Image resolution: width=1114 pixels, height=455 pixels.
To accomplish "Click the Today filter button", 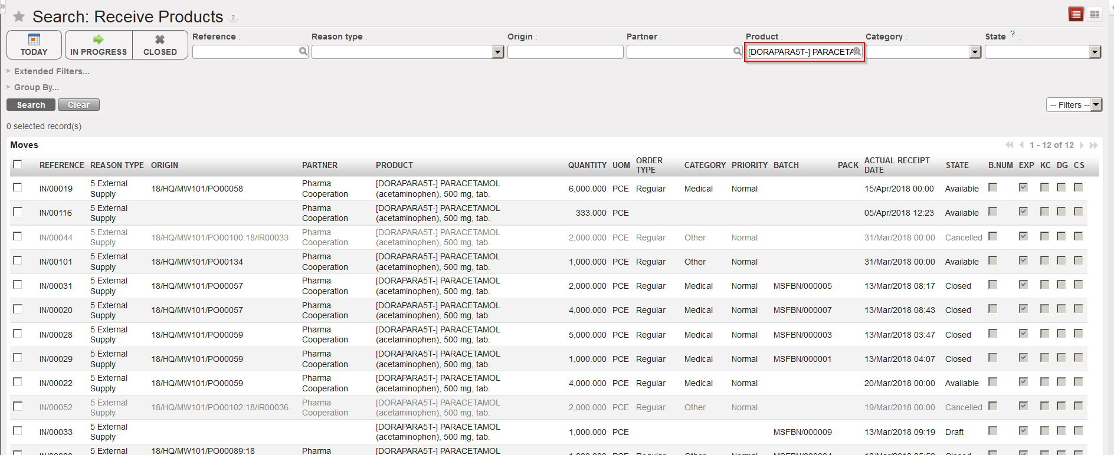I will pos(34,45).
